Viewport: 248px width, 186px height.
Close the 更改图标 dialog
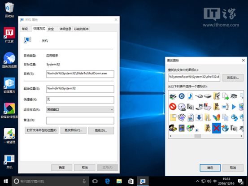244,60
